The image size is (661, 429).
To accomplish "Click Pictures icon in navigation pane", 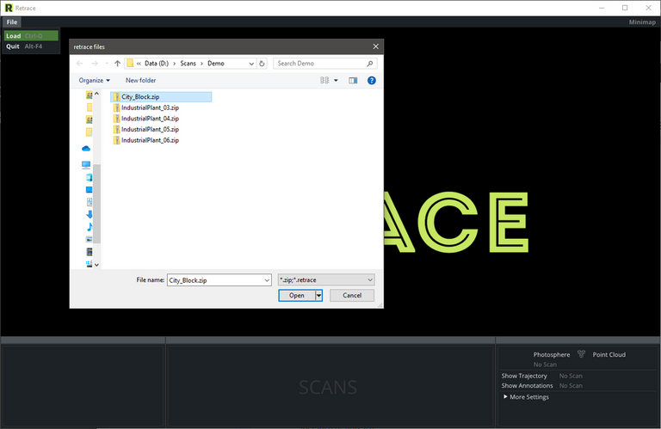I will tap(89, 239).
